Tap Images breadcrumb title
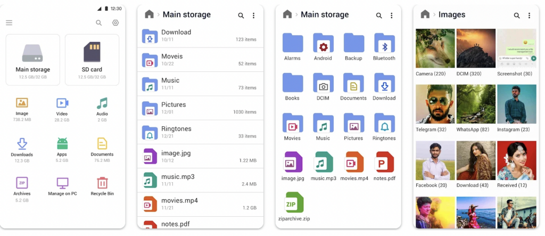Image resolution: width=545 pixels, height=236 pixels. coord(452,14)
